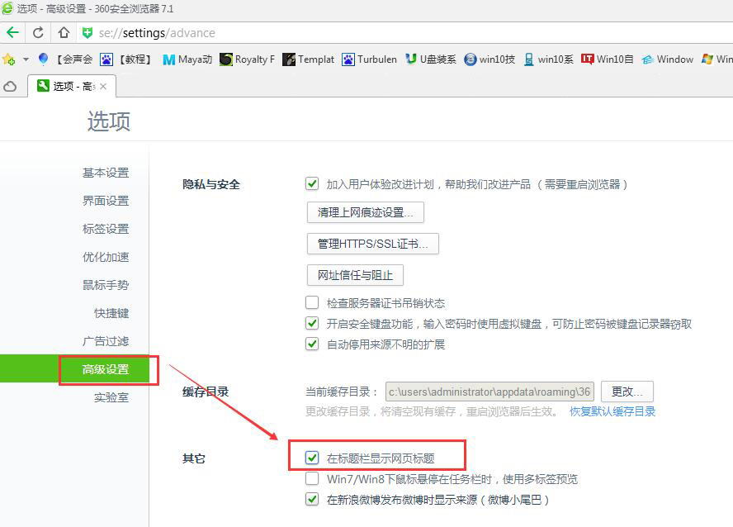Toggle 在标题栏显示网页标题 checkbox

(312, 458)
